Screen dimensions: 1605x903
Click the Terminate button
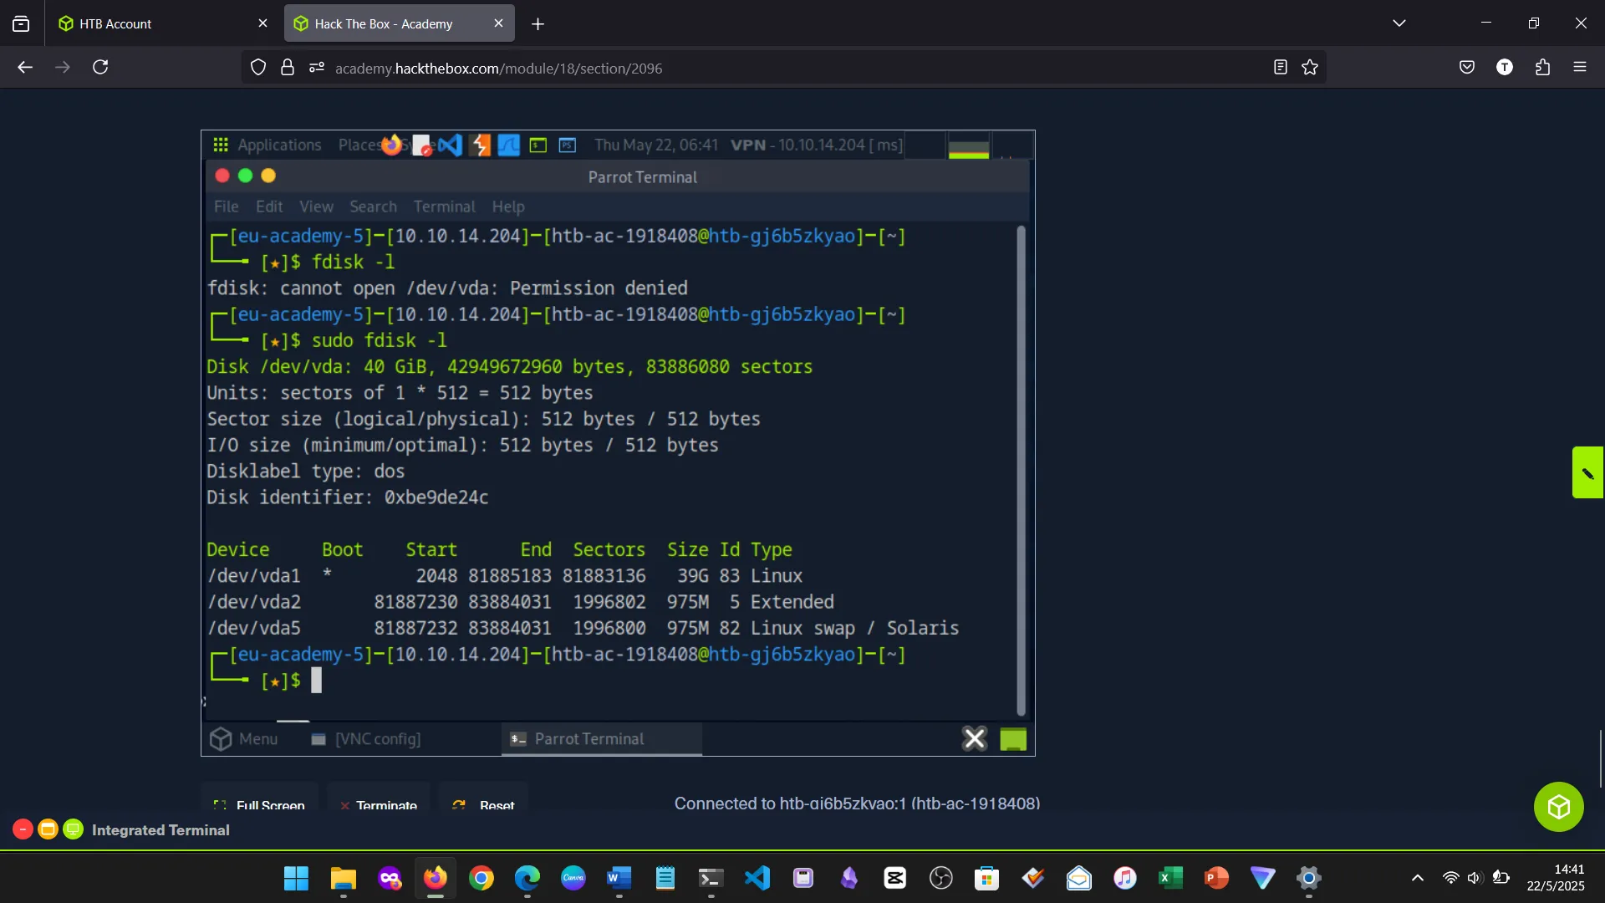pyautogui.click(x=379, y=804)
